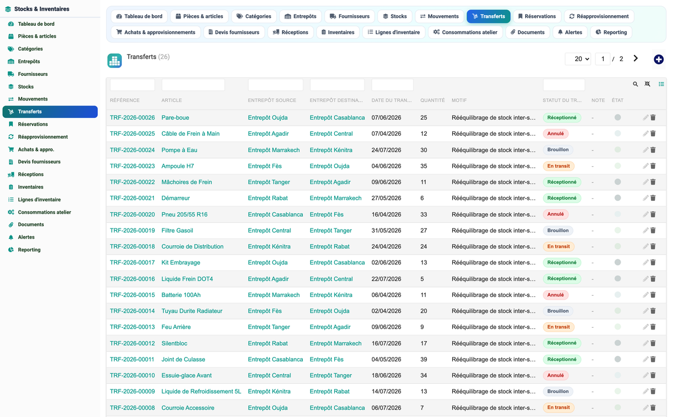The image size is (674, 417).
Task: Toggle État indicator for TRF-2026-00019
Action: (x=618, y=231)
